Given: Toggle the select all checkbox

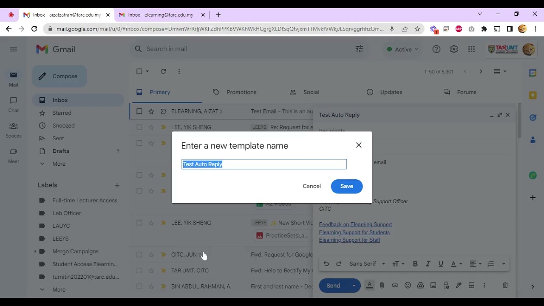Looking at the screenshot, I should click(x=139, y=71).
